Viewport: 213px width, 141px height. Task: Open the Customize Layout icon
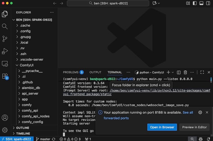(x=188, y=3)
